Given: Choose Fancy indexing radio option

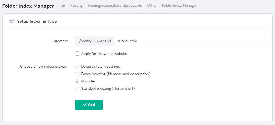Looking at the screenshot, I should point(77,74).
